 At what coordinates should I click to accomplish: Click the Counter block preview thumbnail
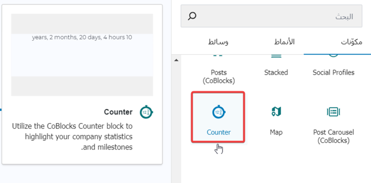(82, 55)
